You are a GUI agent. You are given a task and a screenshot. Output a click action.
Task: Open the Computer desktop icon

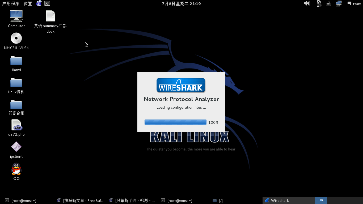pyautogui.click(x=16, y=16)
